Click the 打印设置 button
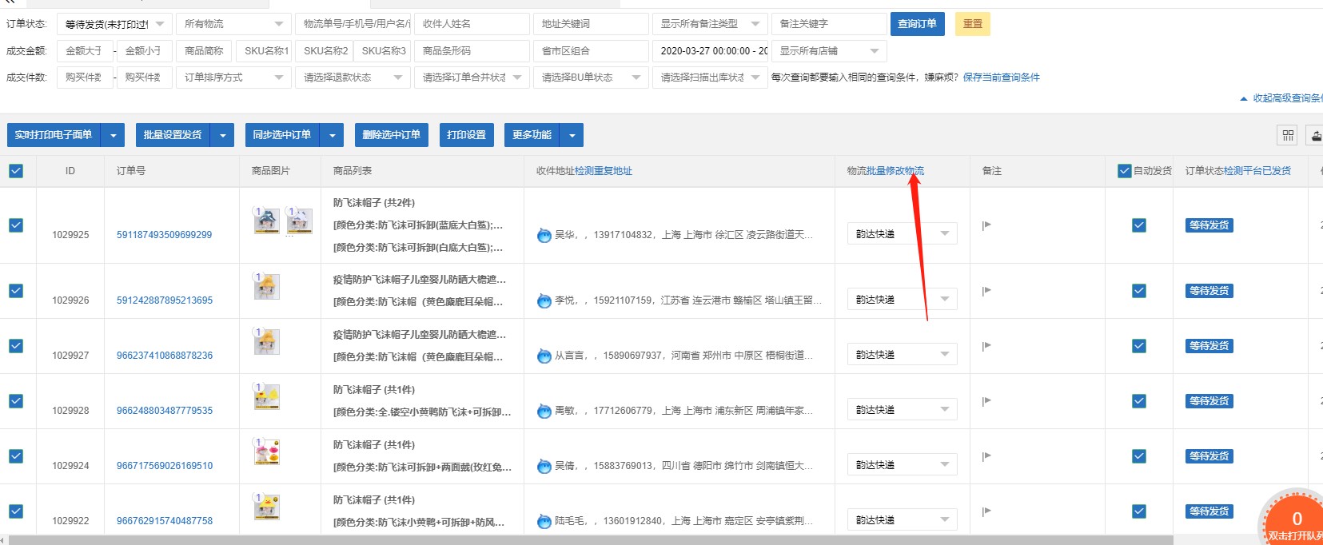This screenshot has height=545, width=1323. [466, 135]
